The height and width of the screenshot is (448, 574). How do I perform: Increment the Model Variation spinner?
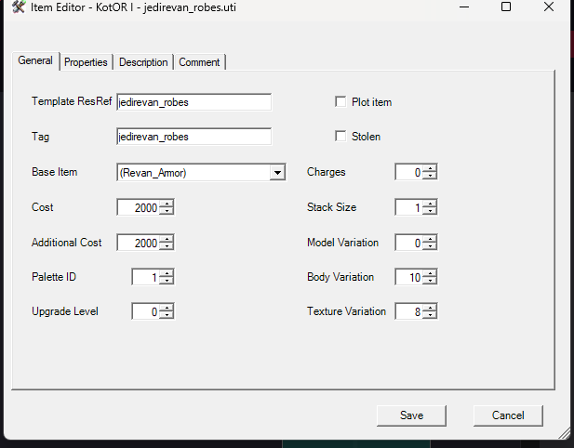pos(430,239)
